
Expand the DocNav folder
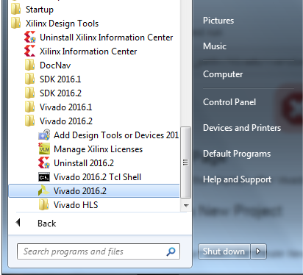click(55, 65)
